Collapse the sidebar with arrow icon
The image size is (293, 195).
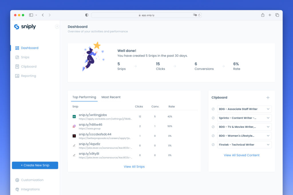(57, 27)
